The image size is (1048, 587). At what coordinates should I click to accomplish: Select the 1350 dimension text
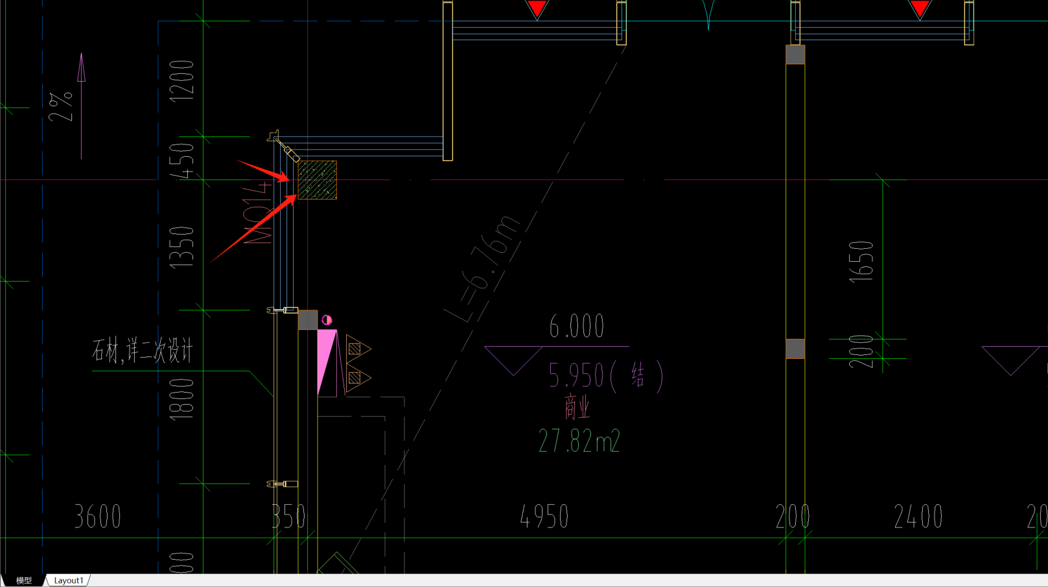pos(181,247)
